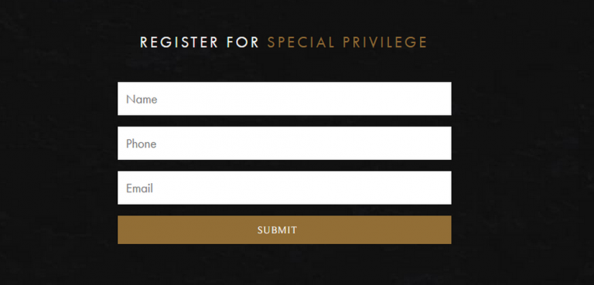
Task: Click the SUBMIT label on the button
Action: point(278,230)
